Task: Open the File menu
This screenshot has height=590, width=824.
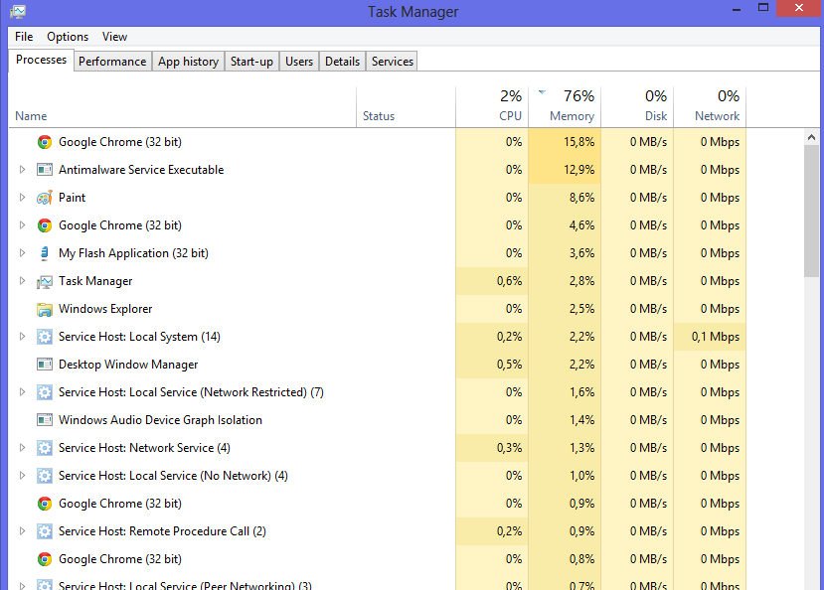Action: [x=24, y=37]
